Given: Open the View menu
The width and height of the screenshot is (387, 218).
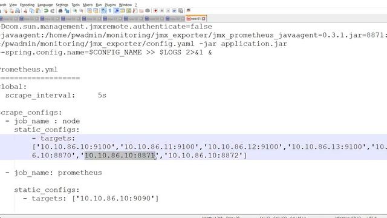Looking at the screenshot, I should [13, 5].
